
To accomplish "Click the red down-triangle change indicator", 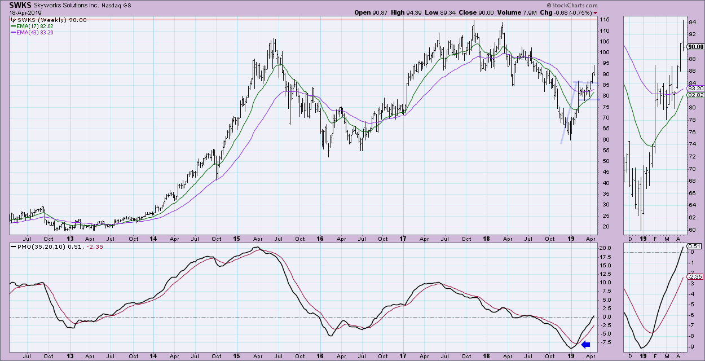I will (x=596, y=13).
